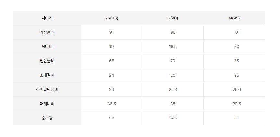Click neck width value 19.5

(173, 47)
